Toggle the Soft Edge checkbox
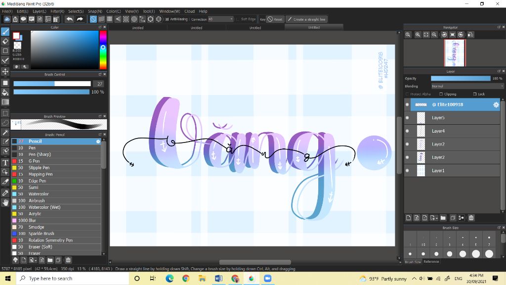Viewport: 506px width, 285px height. click(238, 19)
